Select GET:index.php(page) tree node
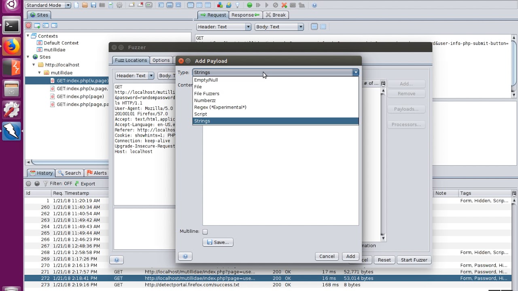This screenshot has width=518, height=291. pyautogui.click(x=80, y=97)
